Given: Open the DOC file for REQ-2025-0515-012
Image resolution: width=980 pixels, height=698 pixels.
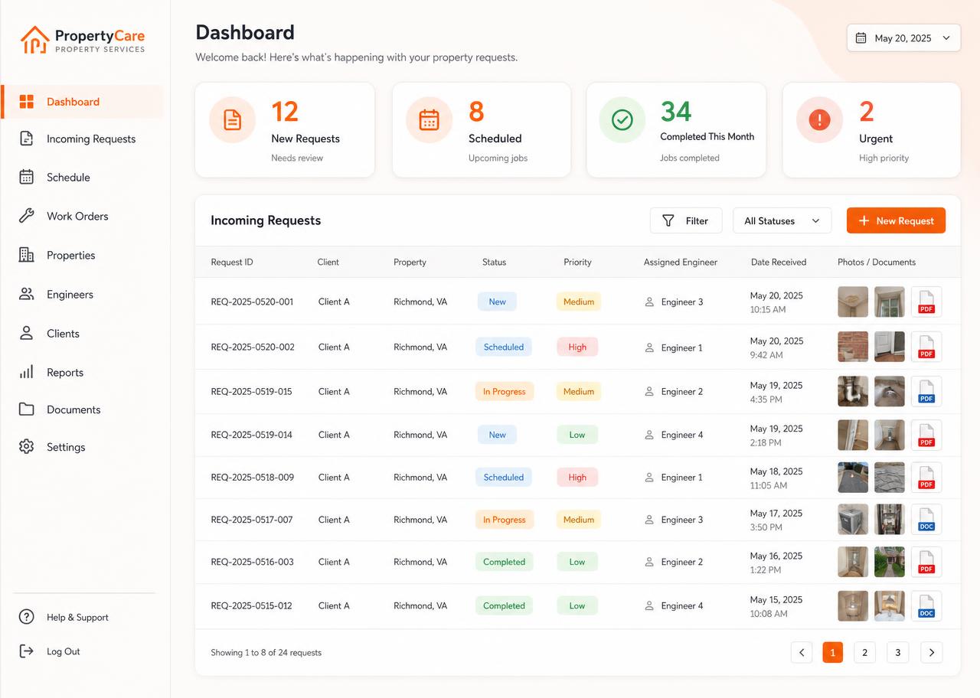Looking at the screenshot, I should (x=926, y=605).
